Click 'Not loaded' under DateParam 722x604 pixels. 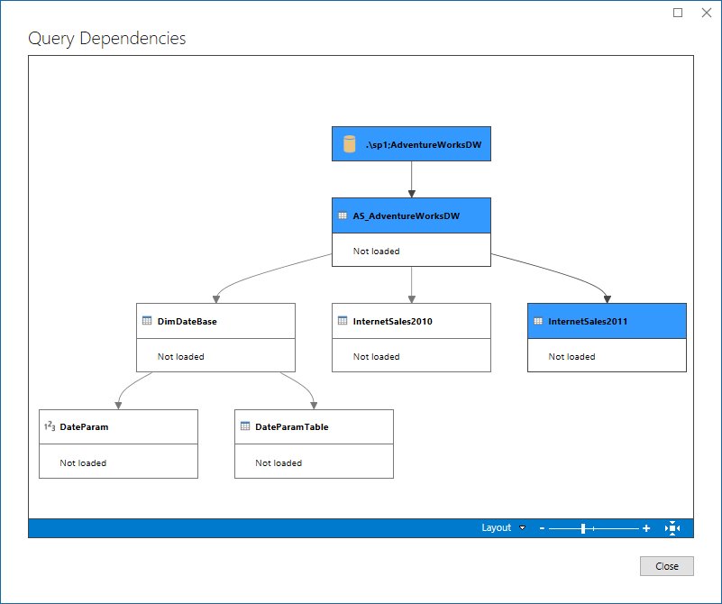tap(83, 462)
